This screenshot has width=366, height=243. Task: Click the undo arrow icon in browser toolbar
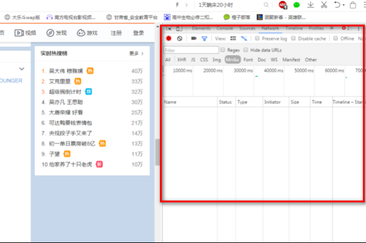coord(337,5)
